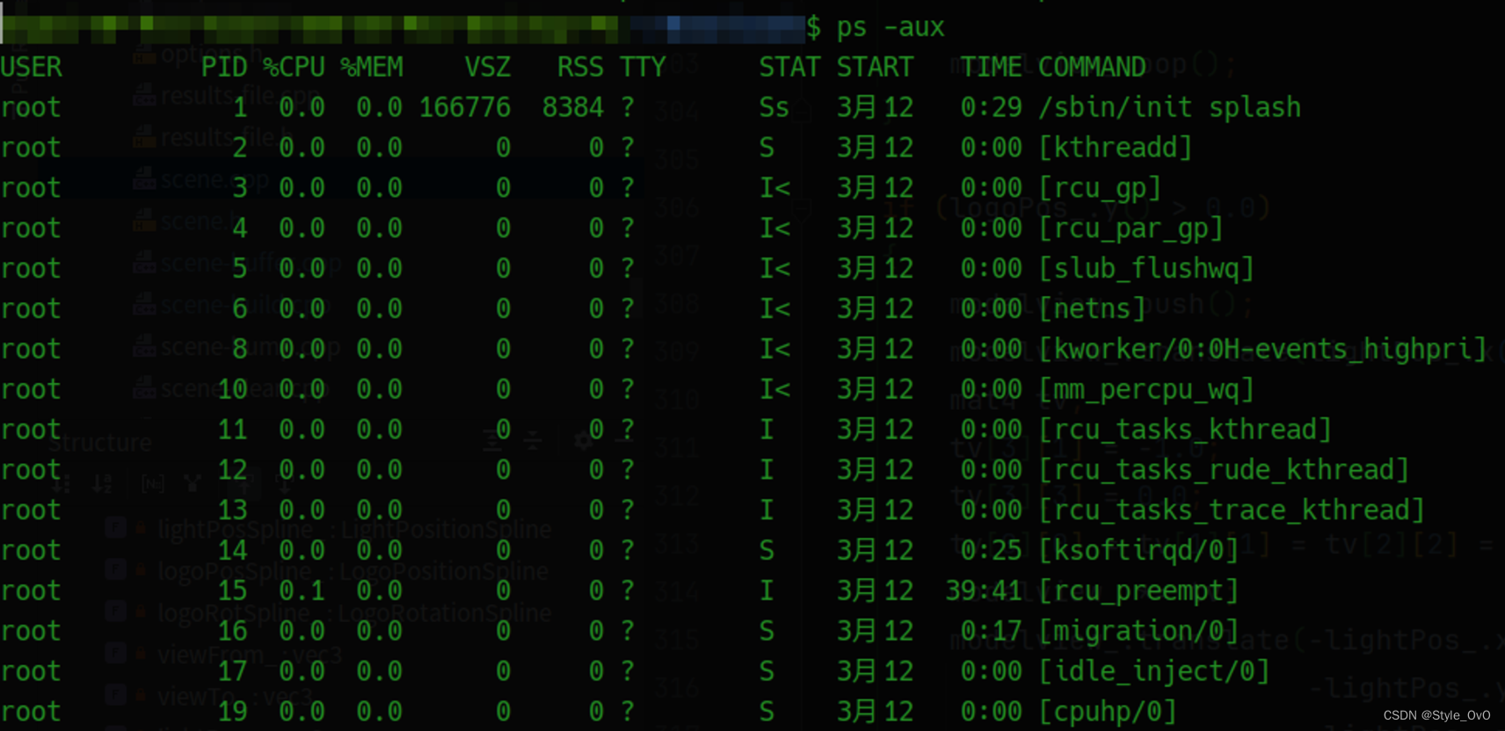Click the TIME value 0:29
The image size is (1505, 731).
(991, 108)
